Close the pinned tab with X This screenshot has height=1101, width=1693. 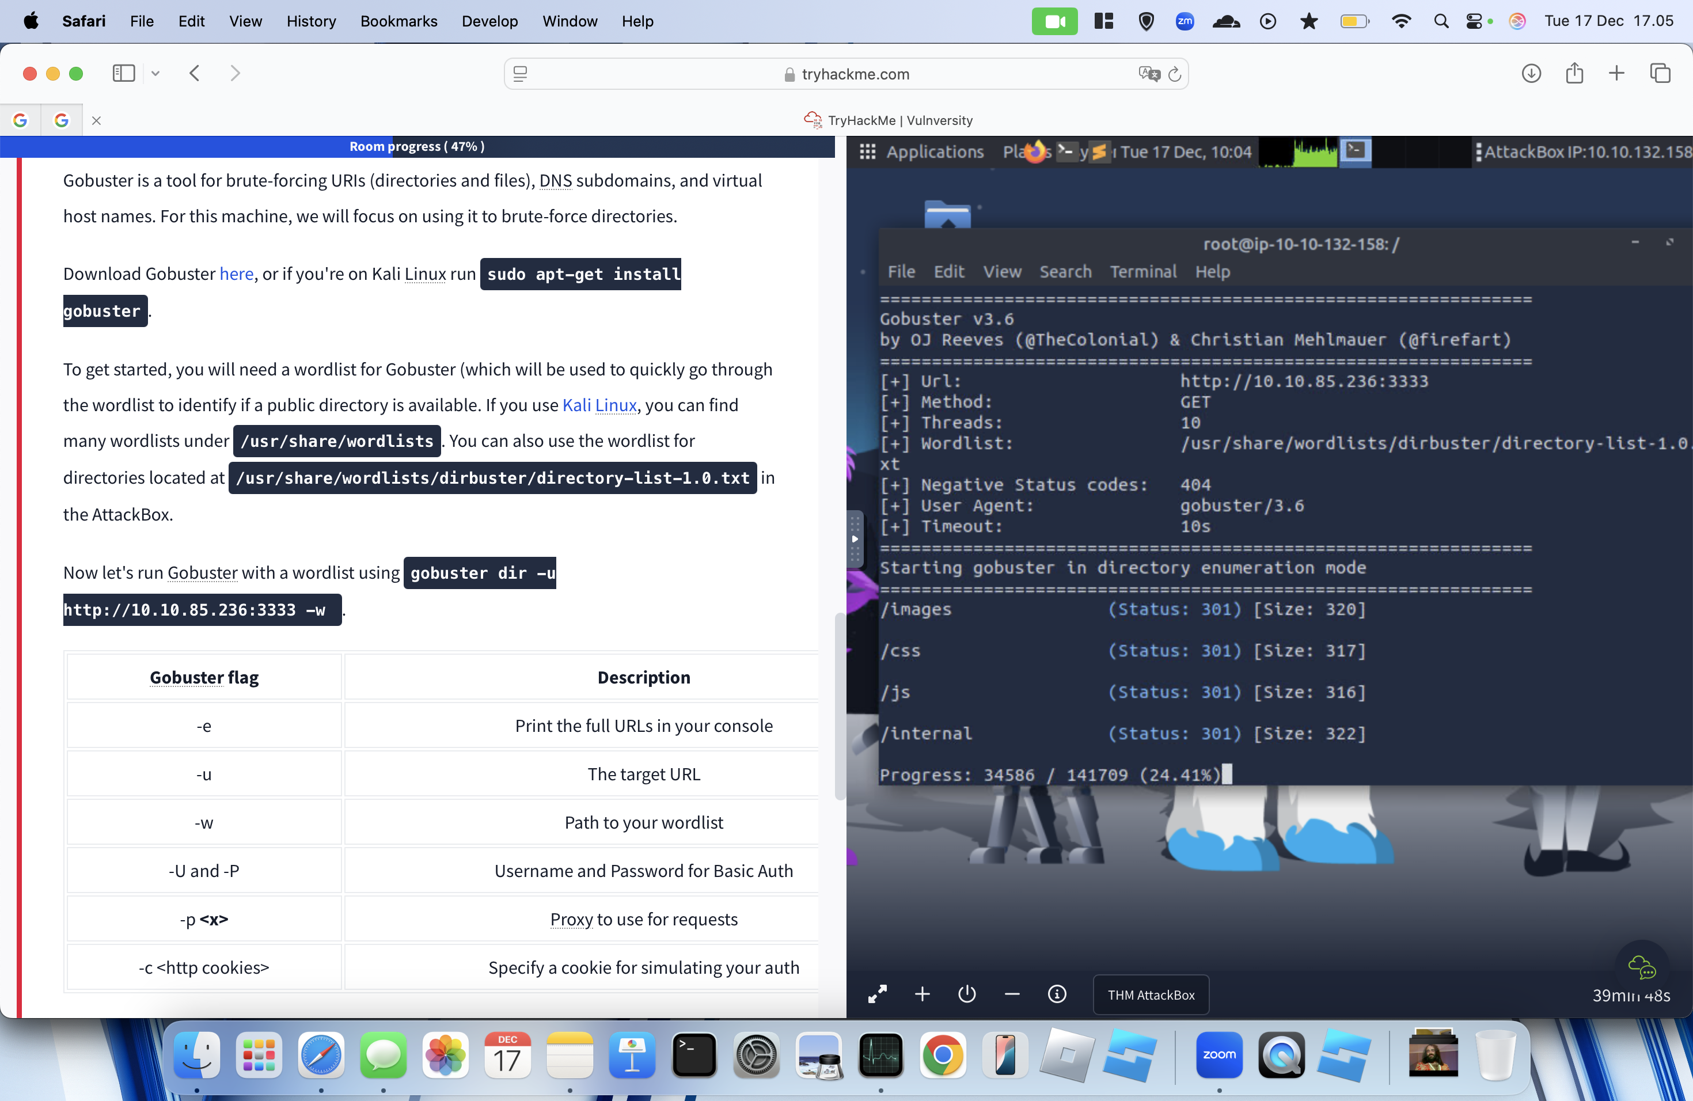click(96, 121)
